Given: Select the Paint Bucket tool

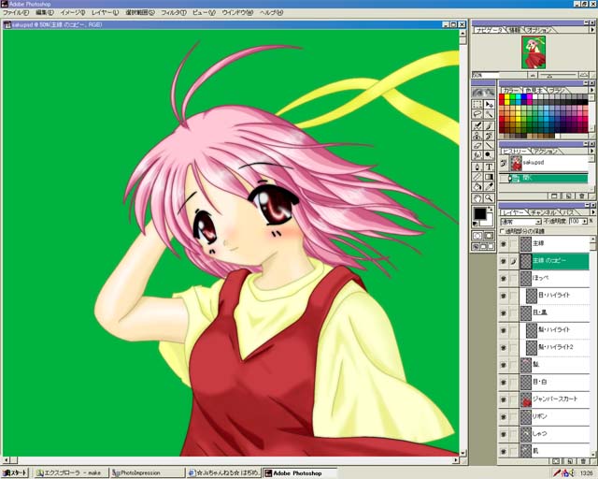Looking at the screenshot, I should pos(477,187).
